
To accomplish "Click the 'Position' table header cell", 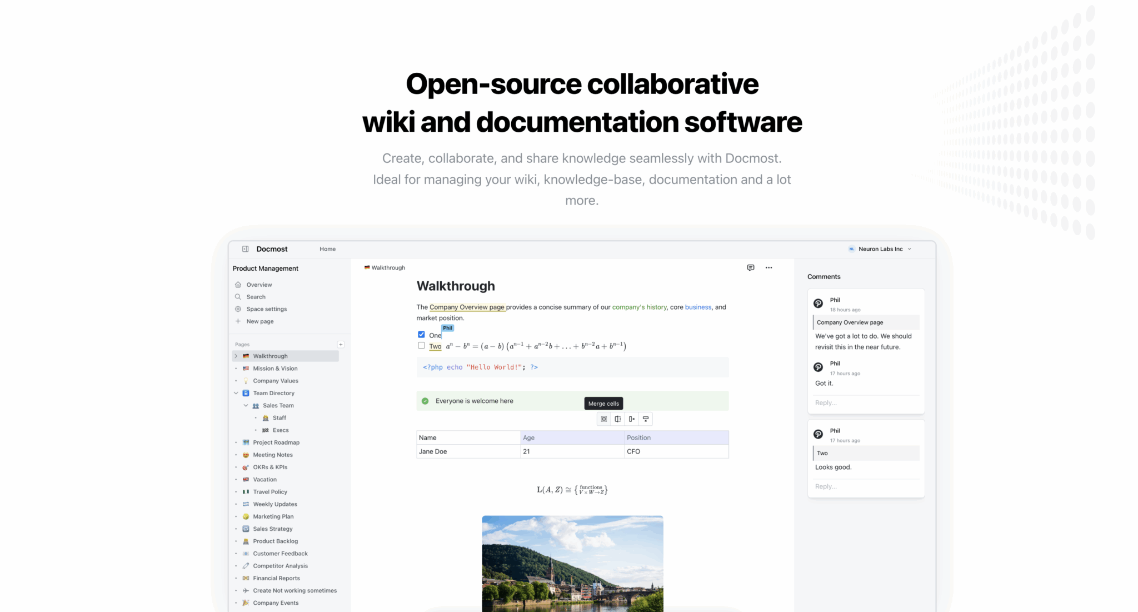I will (x=677, y=437).
